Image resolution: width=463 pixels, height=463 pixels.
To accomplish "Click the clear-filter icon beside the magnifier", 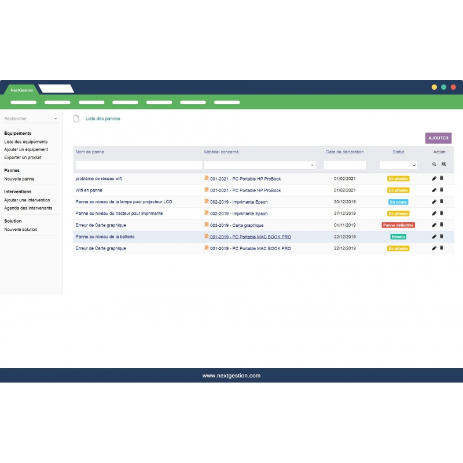I will coord(443,164).
